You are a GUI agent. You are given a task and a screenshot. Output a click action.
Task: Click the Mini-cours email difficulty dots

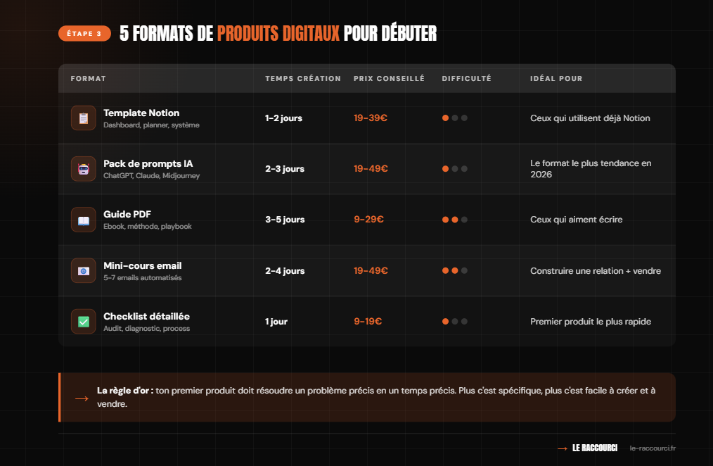[x=455, y=271]
